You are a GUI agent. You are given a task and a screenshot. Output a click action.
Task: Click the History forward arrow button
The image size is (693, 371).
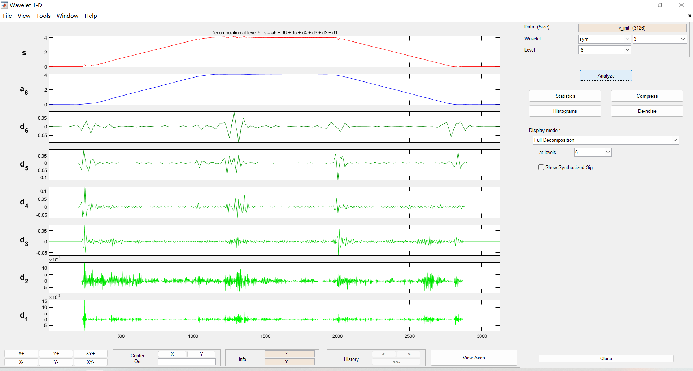click(408, 354)
